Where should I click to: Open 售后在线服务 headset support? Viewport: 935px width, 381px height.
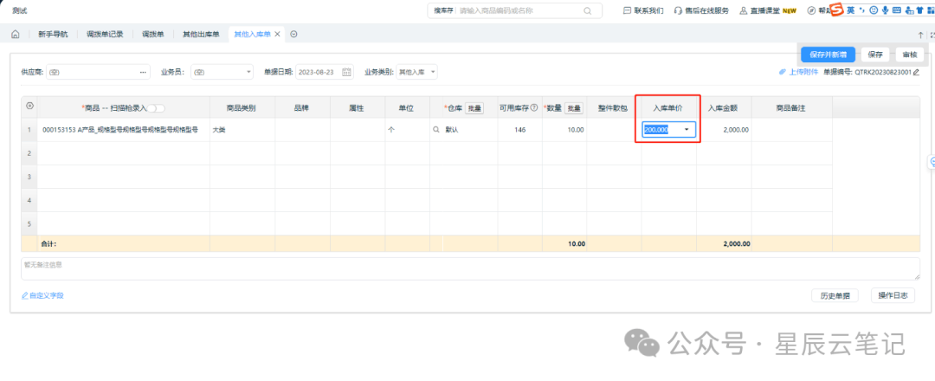point(701,10)
